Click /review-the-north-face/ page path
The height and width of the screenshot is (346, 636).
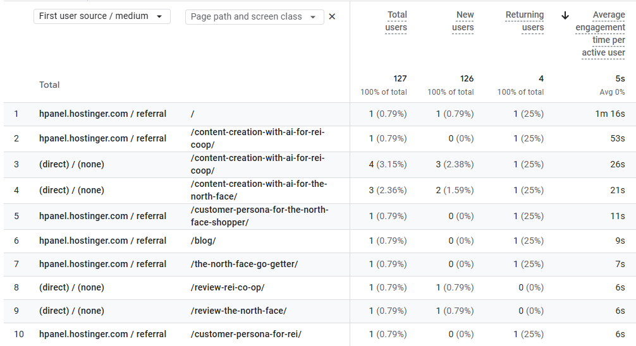pos(238,311)
